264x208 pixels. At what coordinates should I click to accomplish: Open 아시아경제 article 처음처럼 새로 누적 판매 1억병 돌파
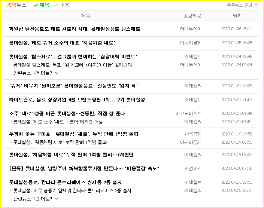(x=60, y=143)
